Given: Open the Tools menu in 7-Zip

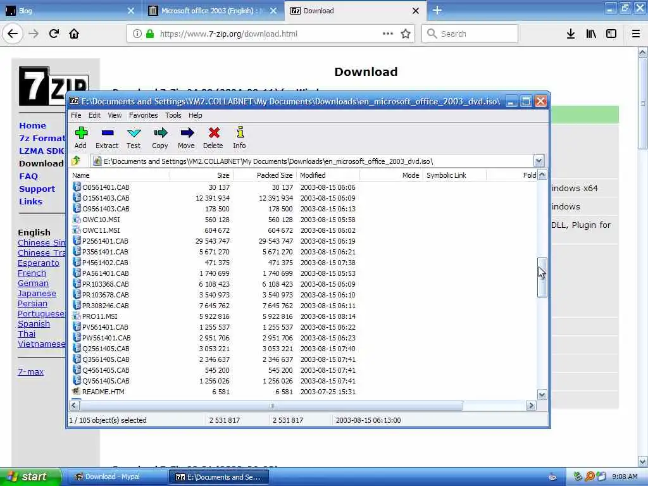Looking at the screenshot, I should [x=173, y=115].
